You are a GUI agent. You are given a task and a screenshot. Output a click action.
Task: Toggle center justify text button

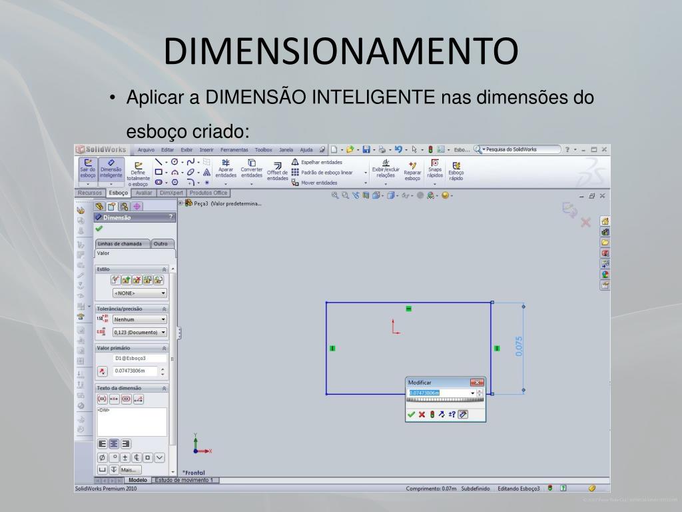(x=113, y=443)
